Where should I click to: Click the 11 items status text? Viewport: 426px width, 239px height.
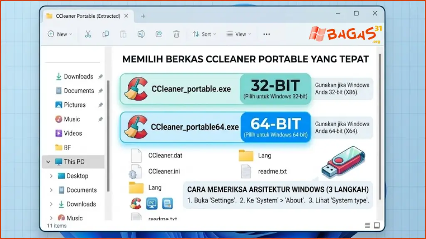coord(57,226)
